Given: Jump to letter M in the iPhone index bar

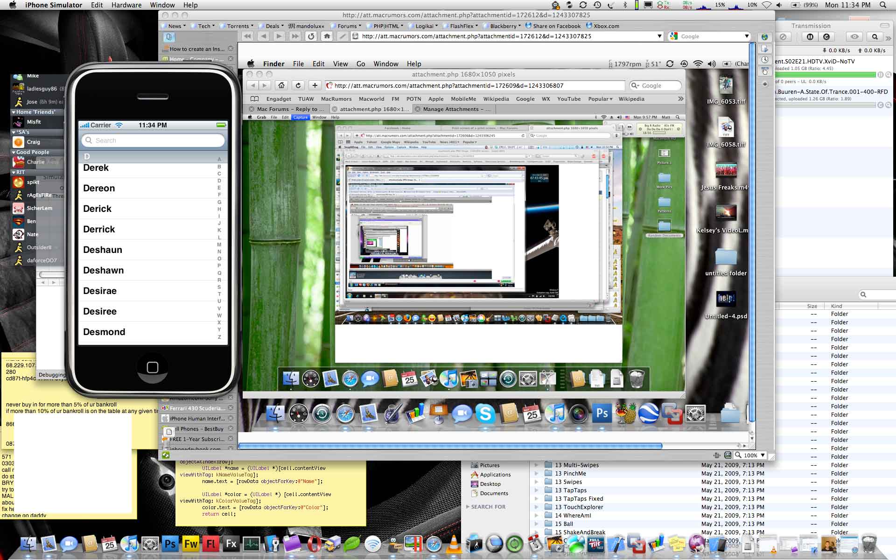Looking at the screenshot, I should coord(219,245).
